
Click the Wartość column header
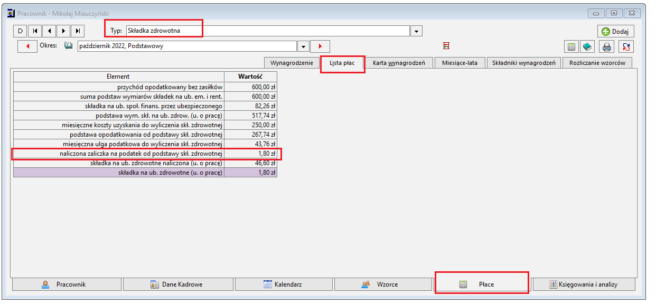pyautogui.click(x=250, y=77)
